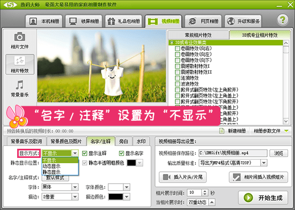Check 卷画特效(向左) checkbox
The image size is (295, 210).
[178, 54]
